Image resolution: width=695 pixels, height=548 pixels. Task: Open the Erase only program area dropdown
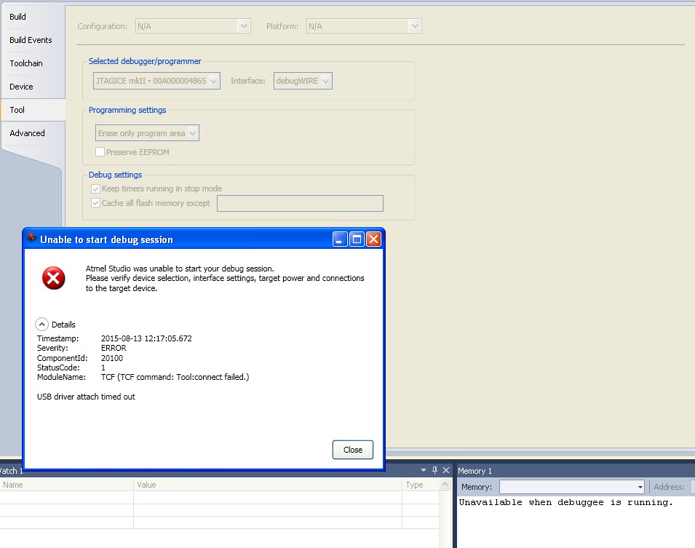pos(194,132)
